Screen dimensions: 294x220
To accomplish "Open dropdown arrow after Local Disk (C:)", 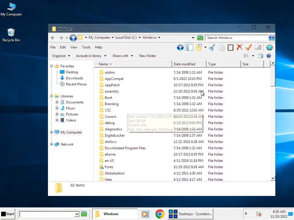I will point(140,38).
